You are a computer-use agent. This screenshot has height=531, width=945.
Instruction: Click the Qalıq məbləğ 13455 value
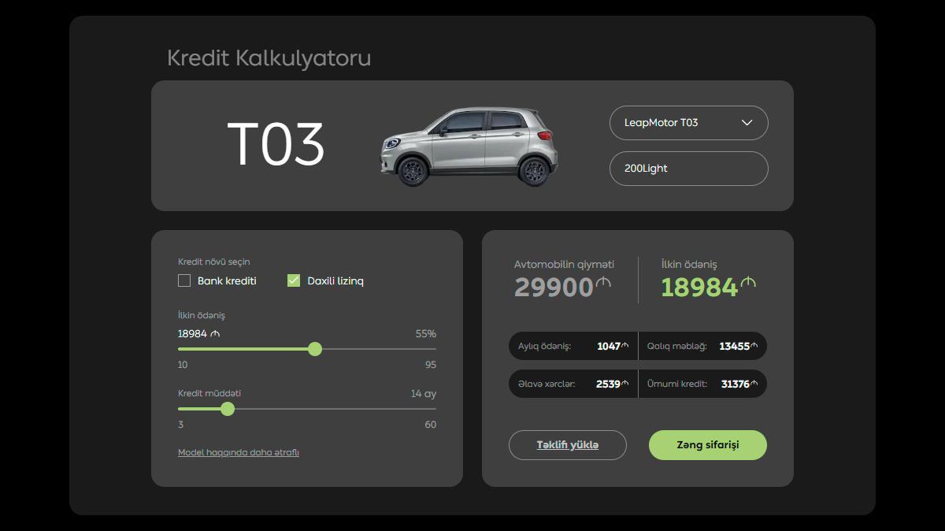coord(734,346)
